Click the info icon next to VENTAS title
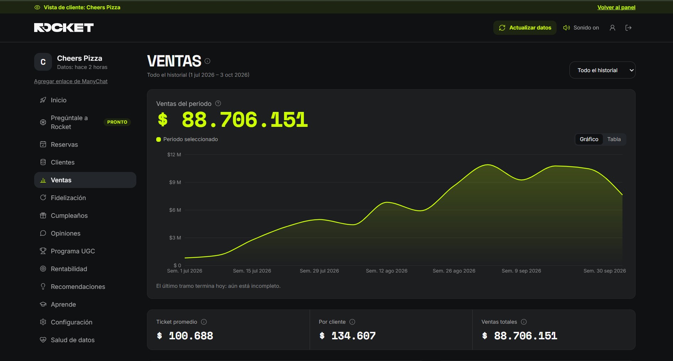The image size is (673, 361). pyautogui.click(x=207, y=61)
